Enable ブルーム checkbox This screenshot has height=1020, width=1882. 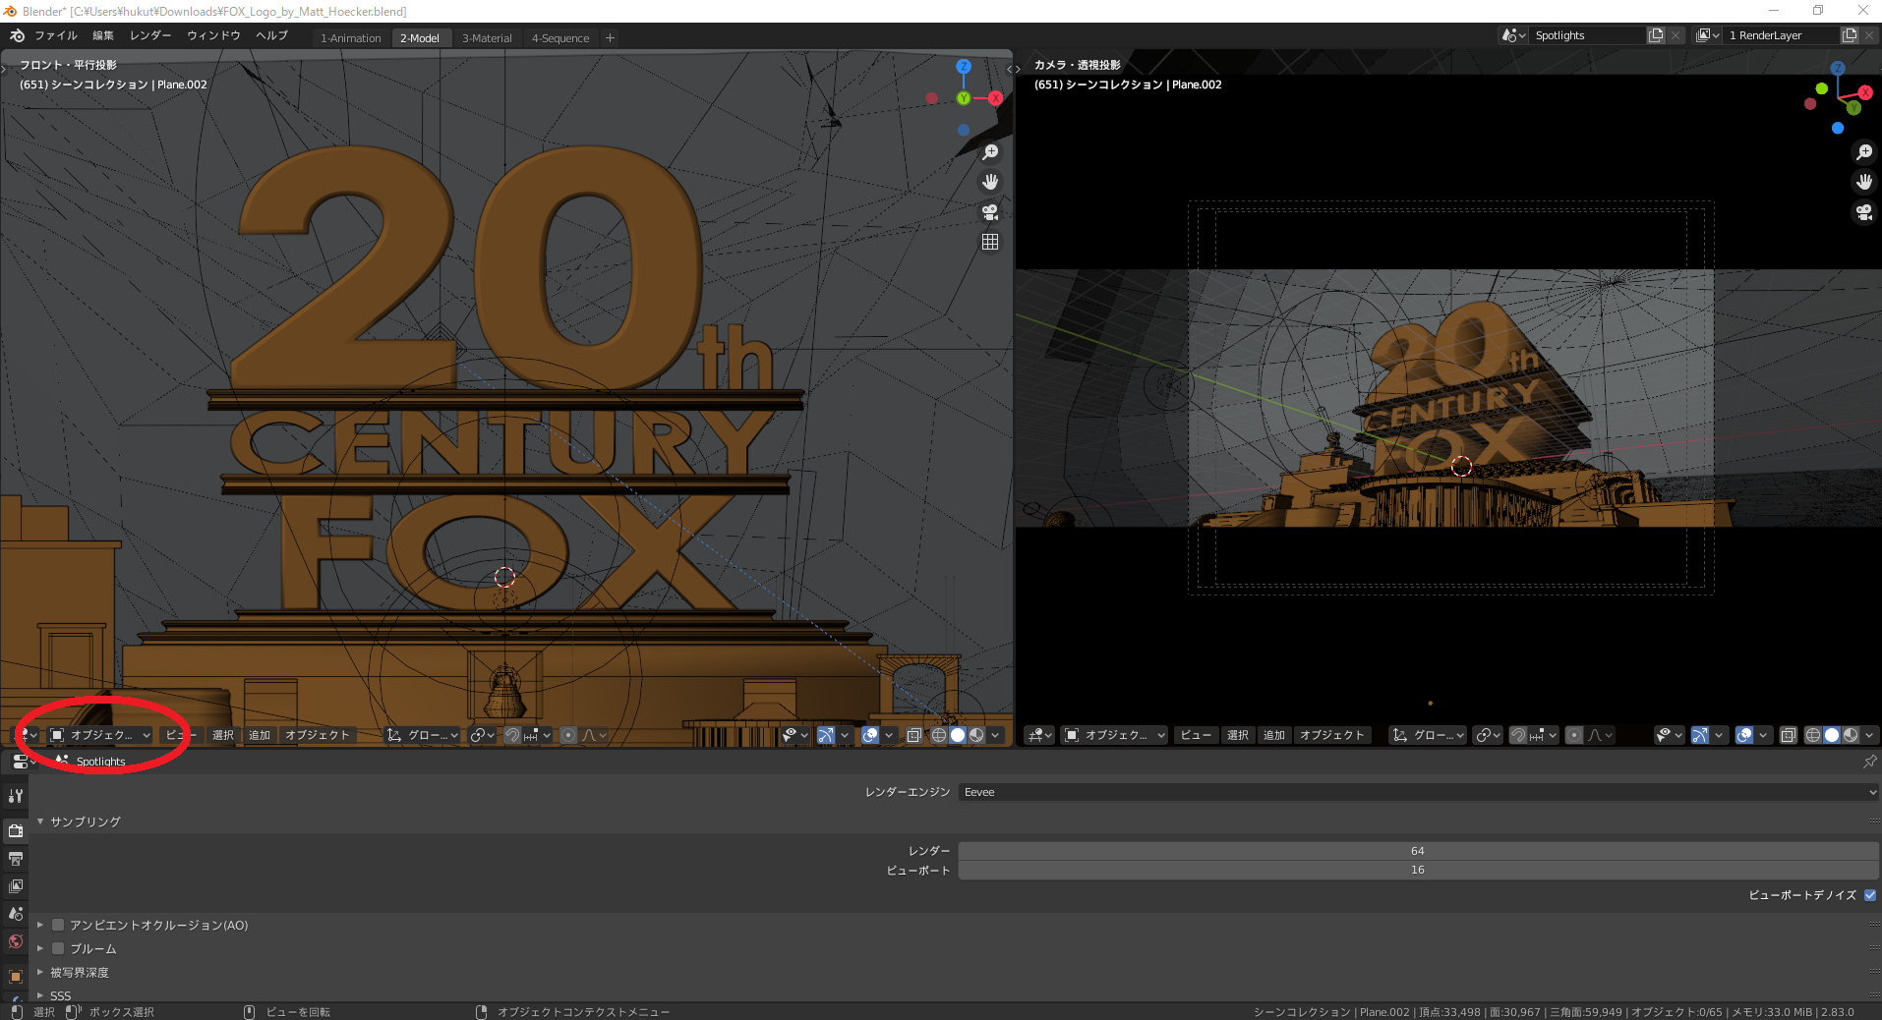[x=58, y=948]
